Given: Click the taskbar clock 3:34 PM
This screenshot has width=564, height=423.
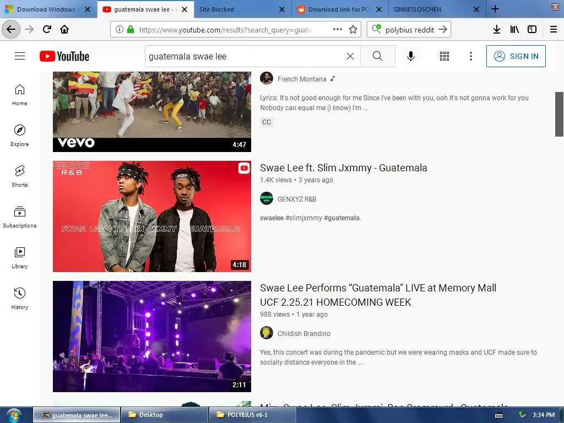Looking at the screenshot, I should click(544, 415).
